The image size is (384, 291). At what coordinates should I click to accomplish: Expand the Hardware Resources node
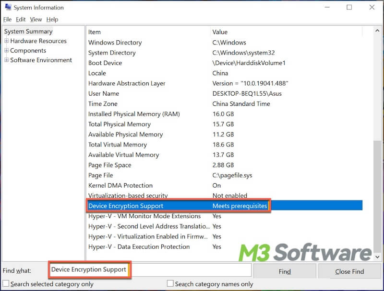tap(7, 41)
